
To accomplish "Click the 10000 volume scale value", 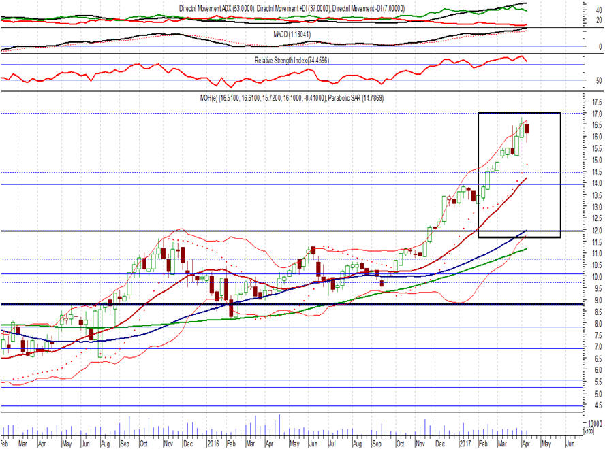I will click(595, 424).
